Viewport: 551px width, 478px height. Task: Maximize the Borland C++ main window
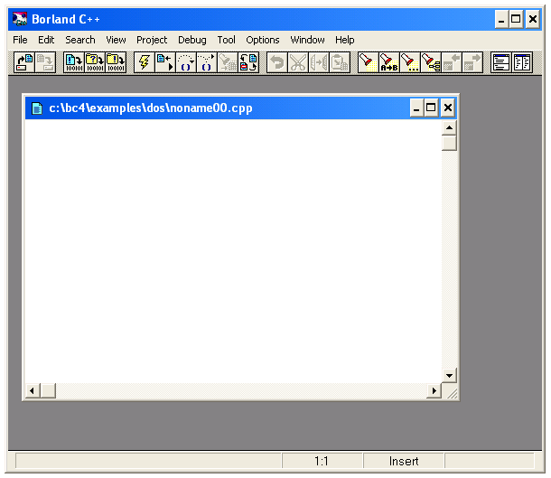516,19
